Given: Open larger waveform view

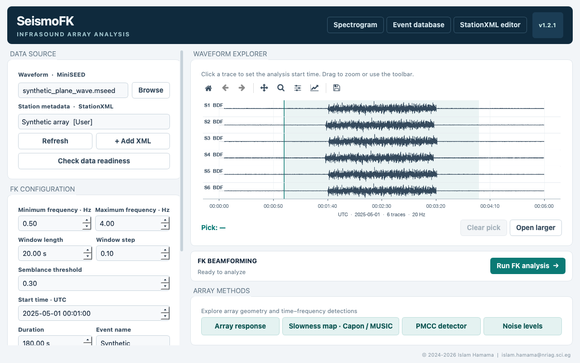Looking at the screenshot, I should click(536, 228).
